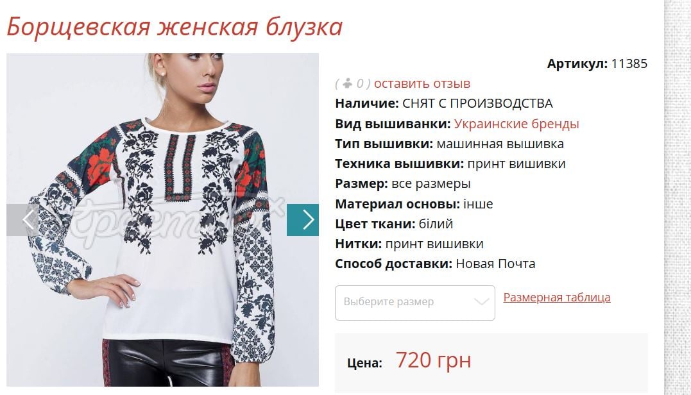Click the 'СНЯТ С ПРОИЗВОДСТВА' availability status
691x395 pixels.
[x=477, y=103]
